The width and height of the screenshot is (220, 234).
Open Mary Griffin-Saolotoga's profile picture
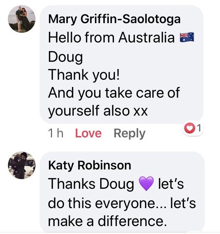click(22, 19)
